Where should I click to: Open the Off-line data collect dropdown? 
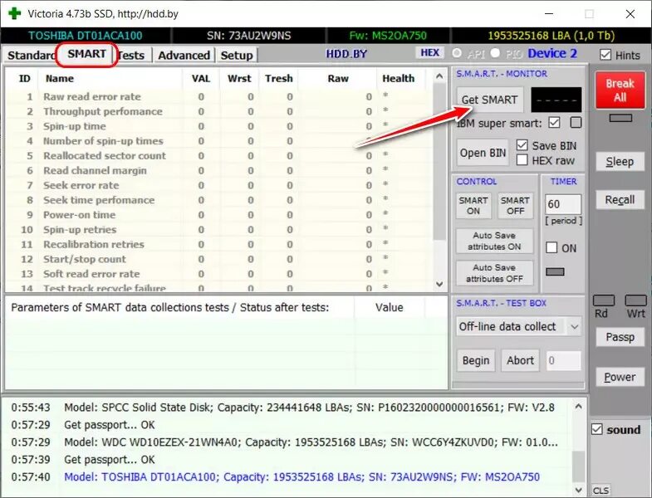574,327
